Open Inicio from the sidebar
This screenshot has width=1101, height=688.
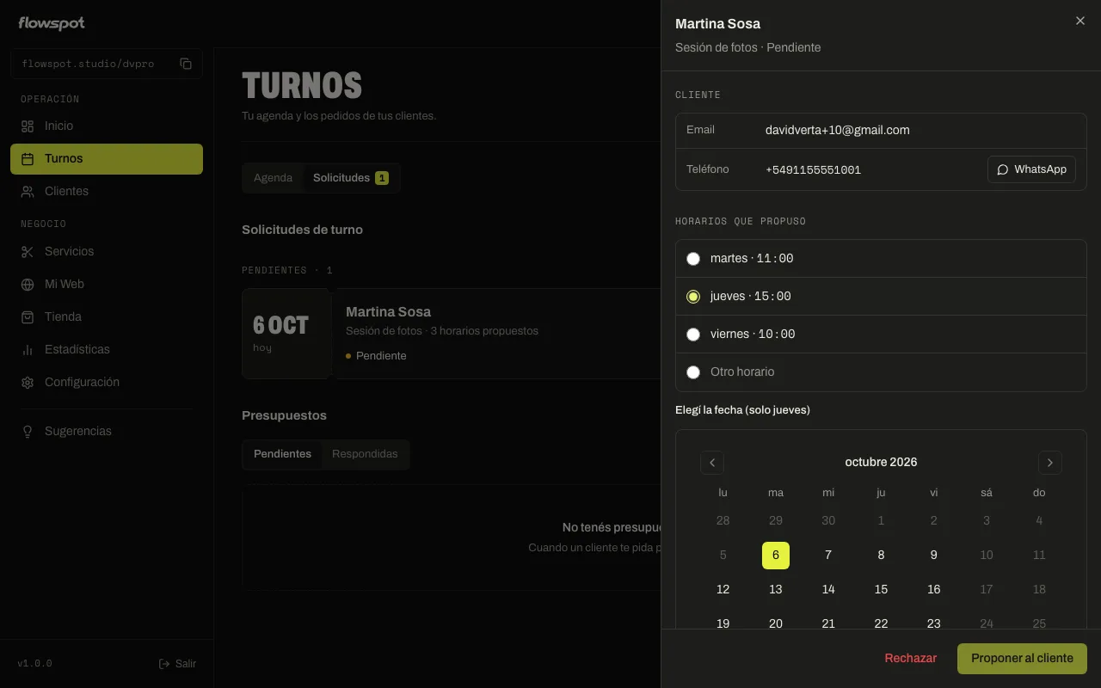point(107,126)
